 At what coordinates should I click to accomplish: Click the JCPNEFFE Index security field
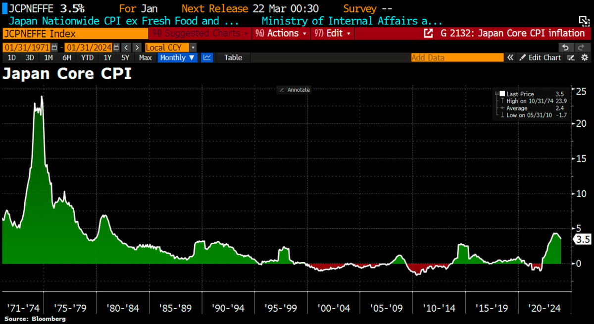tap(75, 33)
